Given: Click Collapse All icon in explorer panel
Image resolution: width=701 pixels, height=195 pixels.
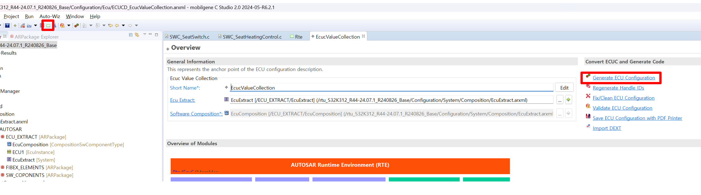Looking at the screenshot, I should (131, 35).
